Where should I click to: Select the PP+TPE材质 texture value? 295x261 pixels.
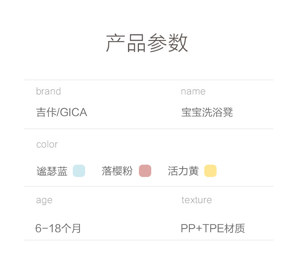(213, 228)
